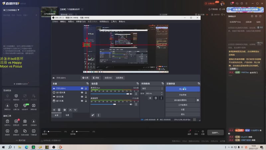Viewport: 266px width, 150px height.
Task: Toggle lock on 窗口采集 source
Action: [86, 101]
